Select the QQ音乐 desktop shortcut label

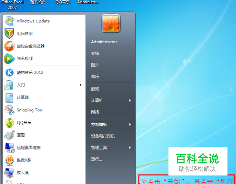point(63,2)
